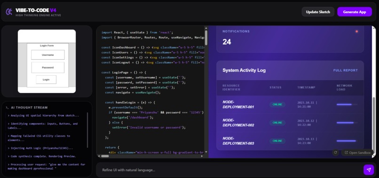379x178 pixels.
Task: Click the 'Processing user request' log line
Action: [47, 166]
